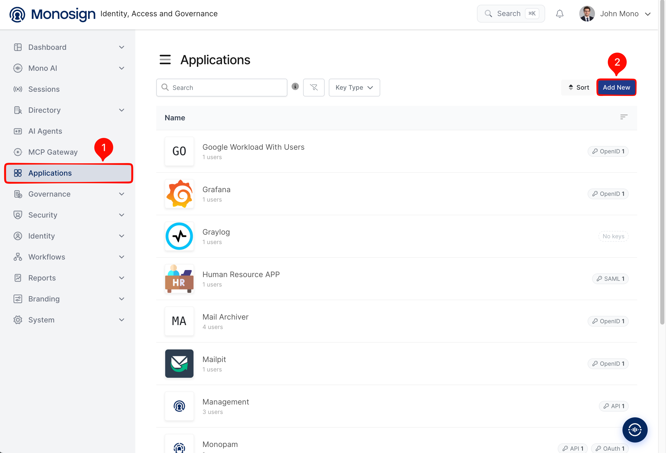Open the Key Type dropdown filter
Viewport: 666px width, 453px height.
point(354,87)
